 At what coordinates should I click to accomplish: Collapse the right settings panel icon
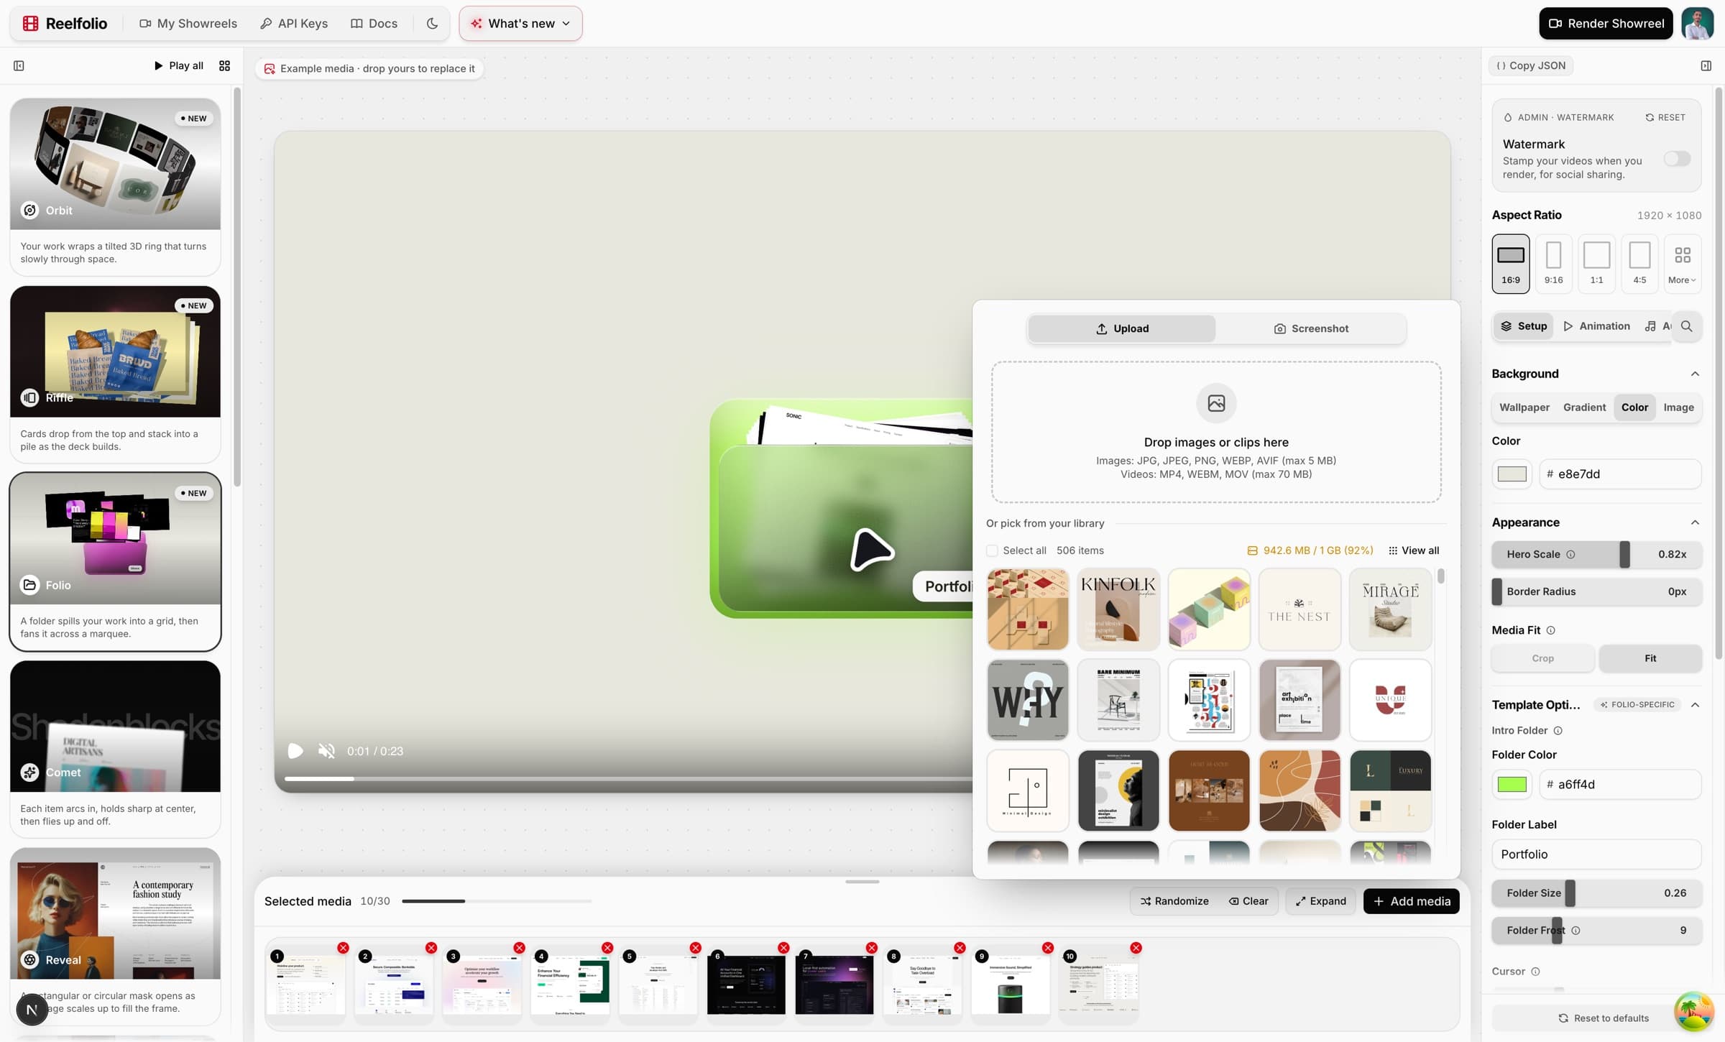pyautogui.click(x=1706, y=66)
